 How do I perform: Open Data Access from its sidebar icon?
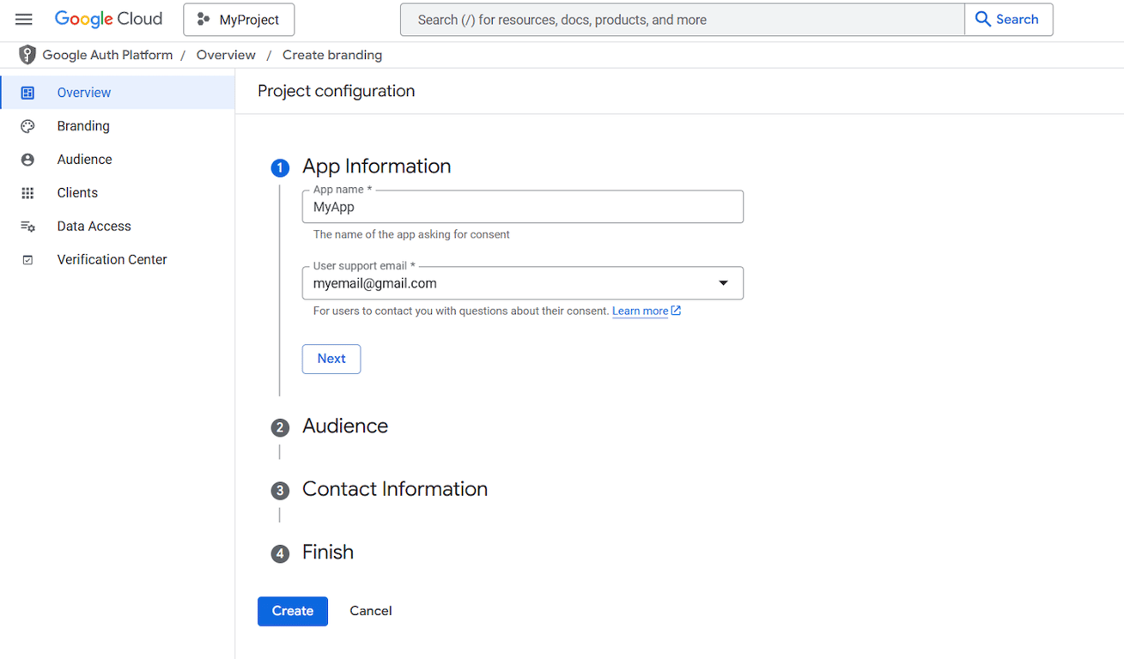click(28, 226)
